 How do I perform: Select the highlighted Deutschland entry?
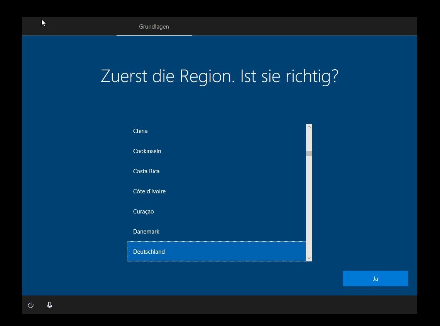[217, 251]
